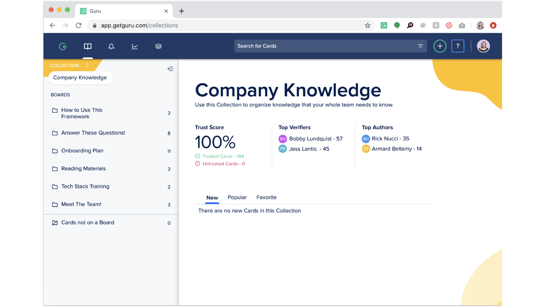Select the Company Knowledge collection pill

[x=80, y=78]
